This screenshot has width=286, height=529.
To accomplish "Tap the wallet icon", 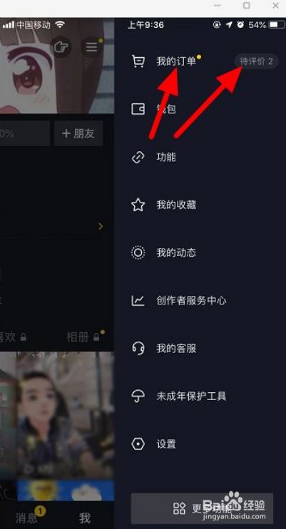I will (138, 109).
